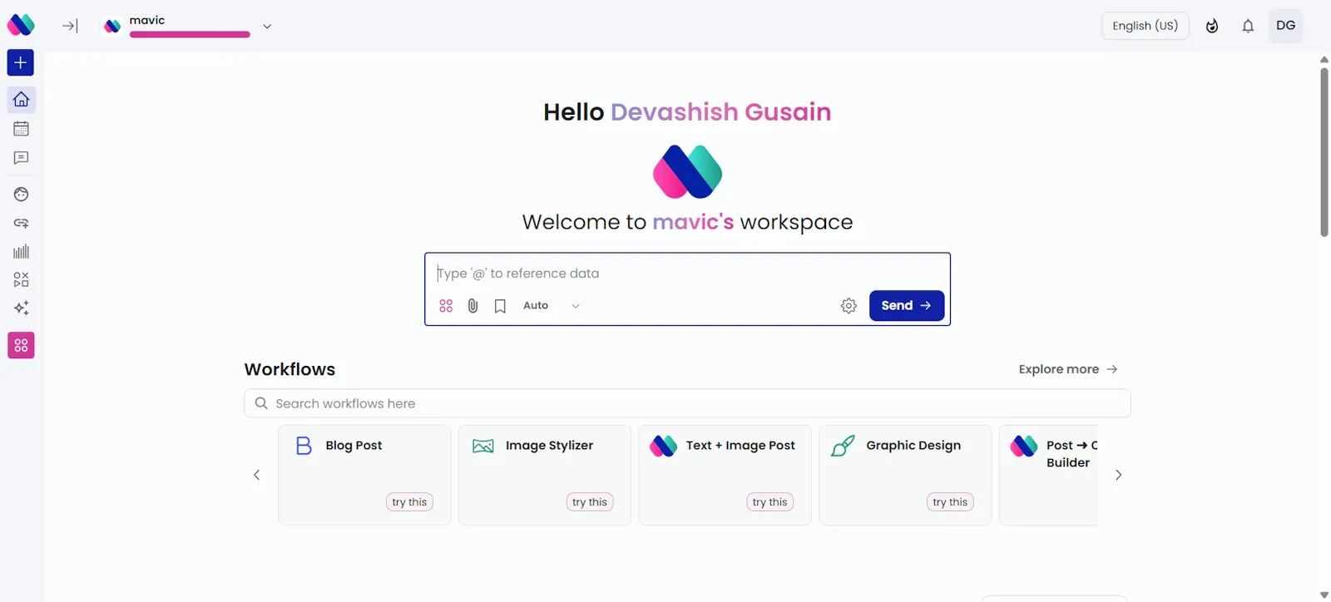Viewport: 1331px width, 602px height.
Task: Click the large Mavic logo under the greeting
Action: pos(687,172)
